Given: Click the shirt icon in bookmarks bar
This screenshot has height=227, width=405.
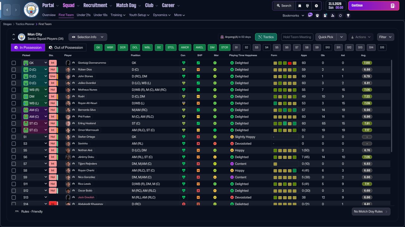Looking at the screenshot, I should [x=317, y=15].
